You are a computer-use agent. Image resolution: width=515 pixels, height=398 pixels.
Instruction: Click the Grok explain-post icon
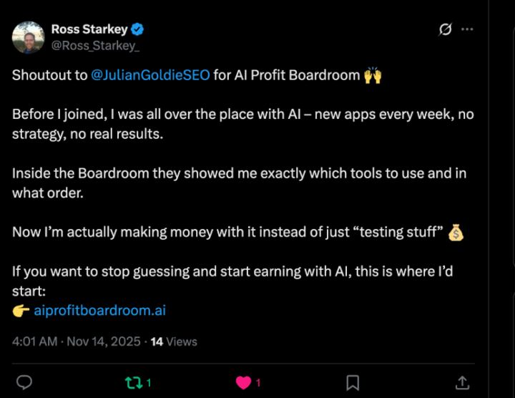[x=445, y=29]
